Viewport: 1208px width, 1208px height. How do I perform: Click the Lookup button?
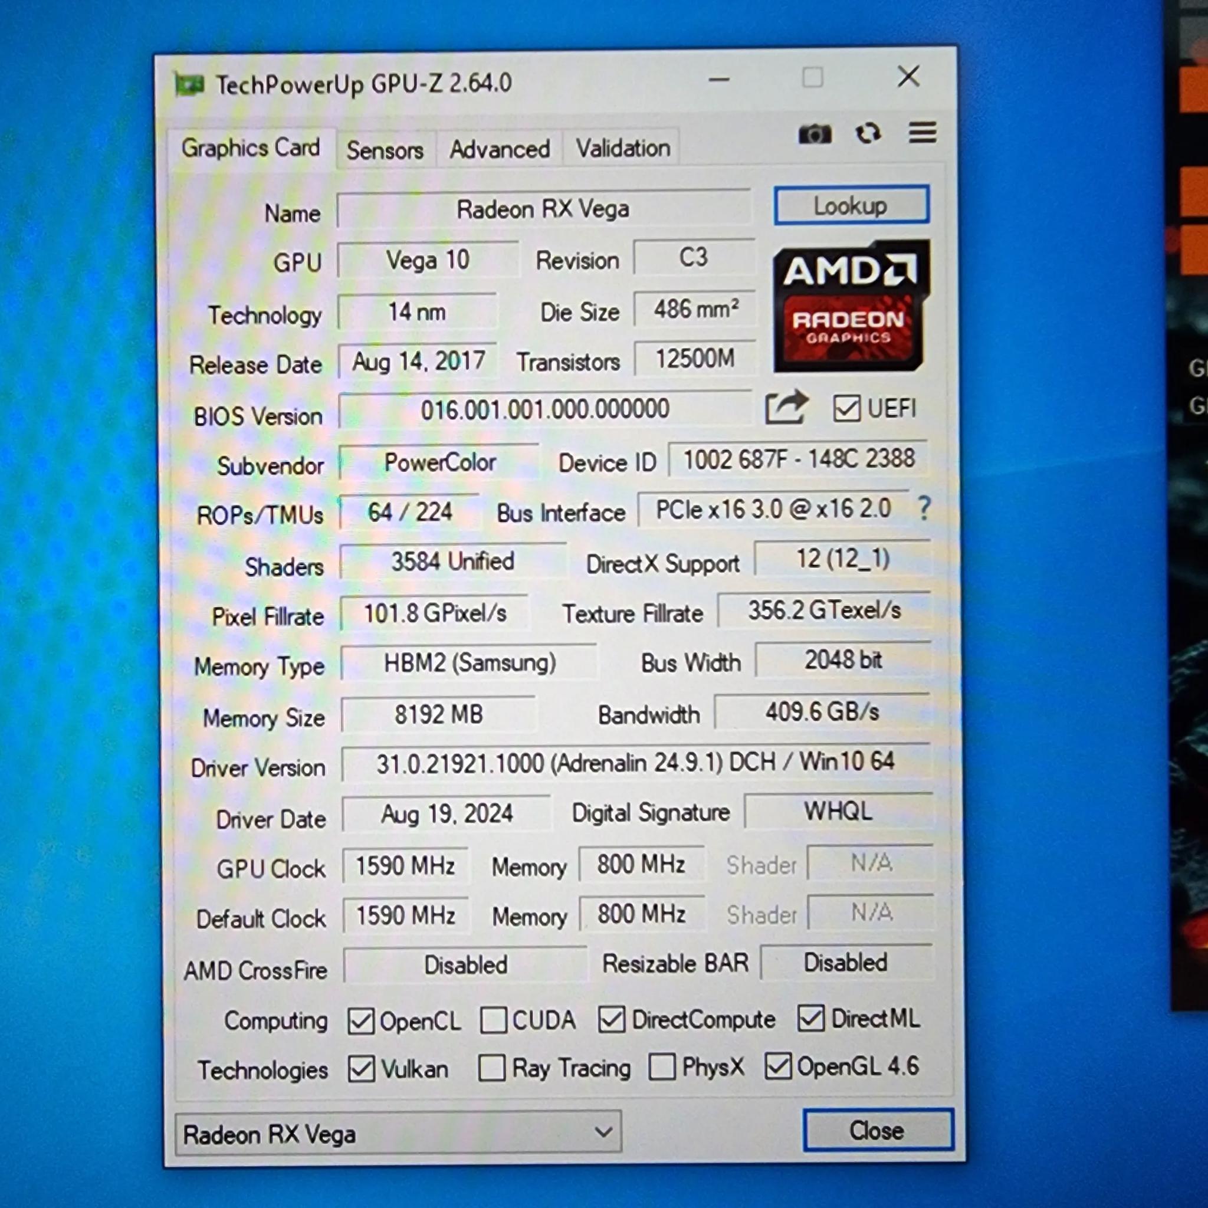pos(851,206)
